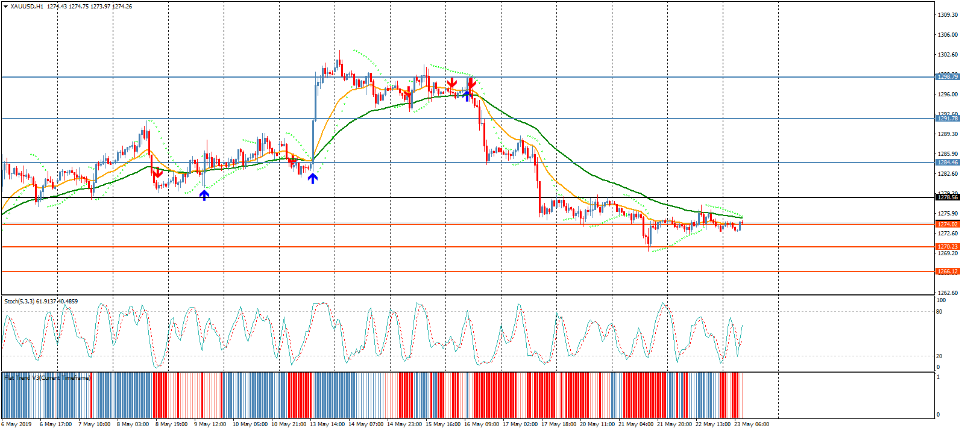Click the Flat Trend V3 indicator label
Image resolution: width=962 pixels, height=431 pixels.
point(47,378)
